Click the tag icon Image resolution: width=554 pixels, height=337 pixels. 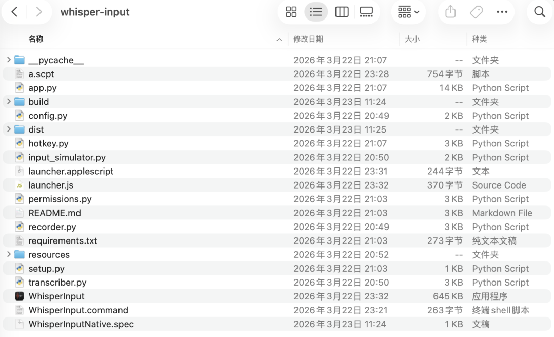pyautogui.click(x=476, y=12)
